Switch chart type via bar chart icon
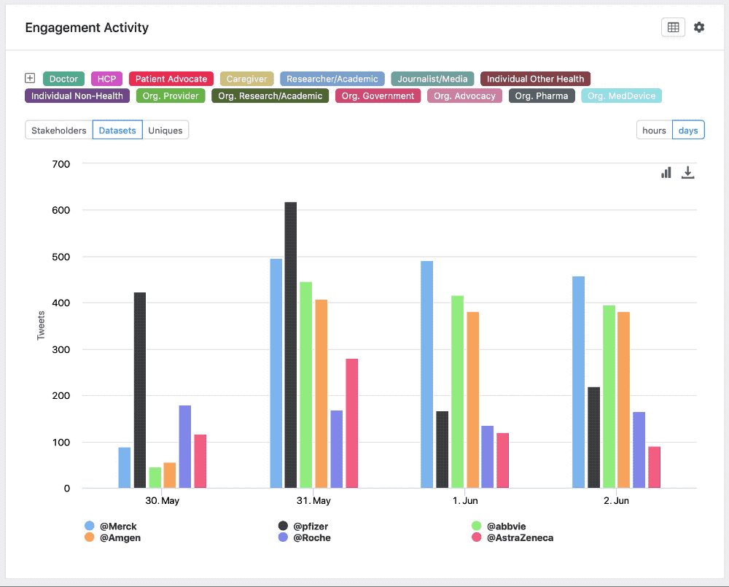The height and width of the screenshot is (587, 729). click(666, 173)
